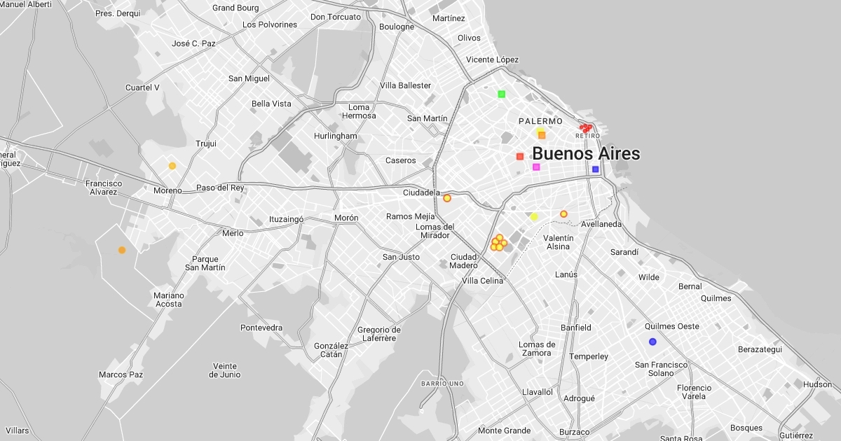Select the orange square marker below Palermo
Viewport: 841px width, 441px height.
coord(542,135)
